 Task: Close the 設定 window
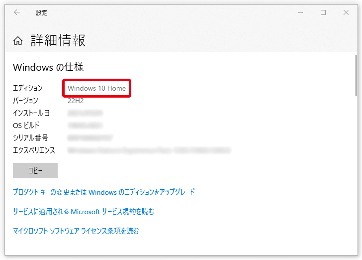(346, 12)
